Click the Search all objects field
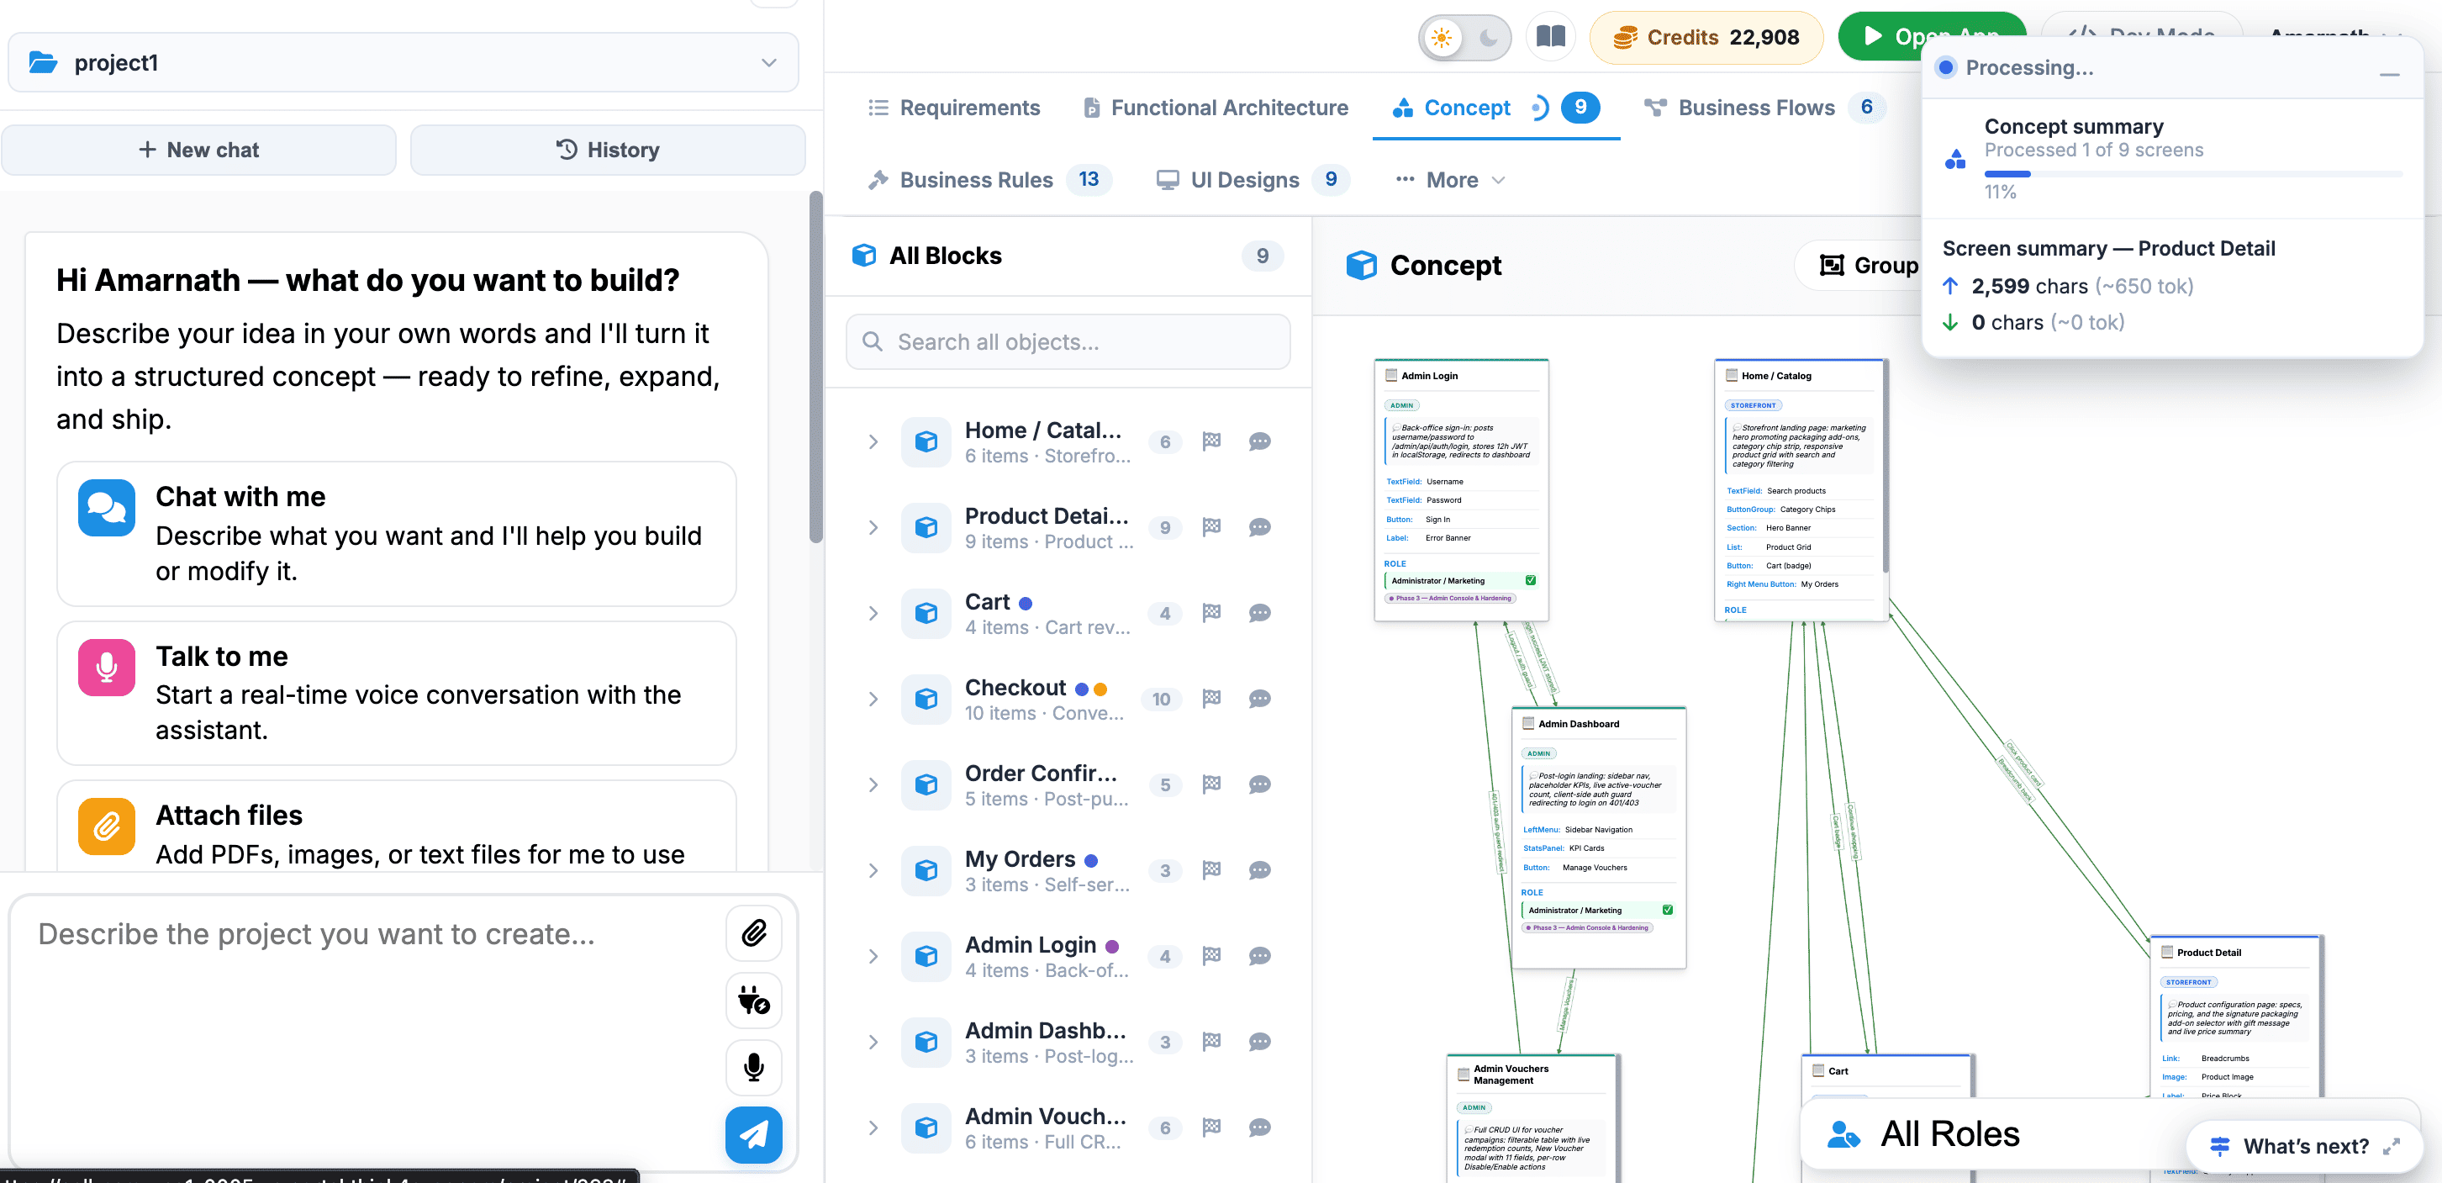 (1068, 342)
